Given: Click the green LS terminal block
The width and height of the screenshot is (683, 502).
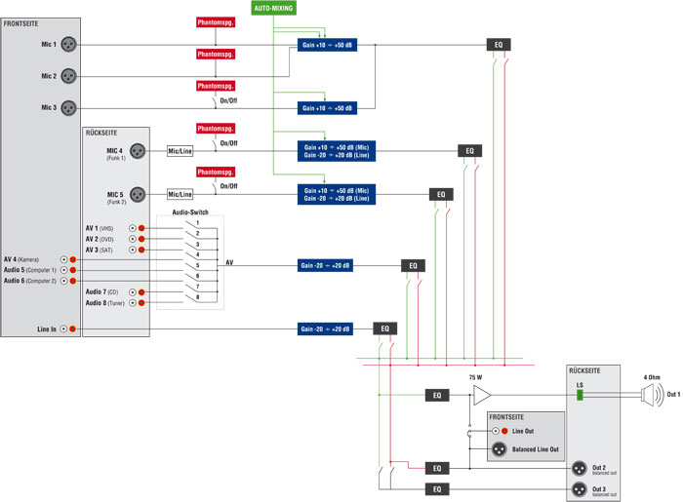Looking at the screenshot, I should point(579,395).
